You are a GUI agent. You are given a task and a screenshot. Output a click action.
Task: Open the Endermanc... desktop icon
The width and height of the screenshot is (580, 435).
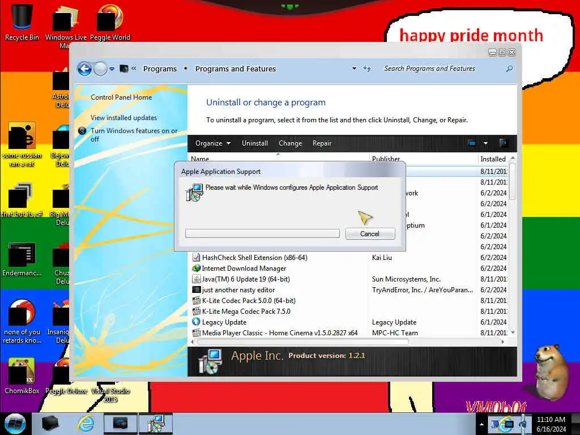(22, 259)
